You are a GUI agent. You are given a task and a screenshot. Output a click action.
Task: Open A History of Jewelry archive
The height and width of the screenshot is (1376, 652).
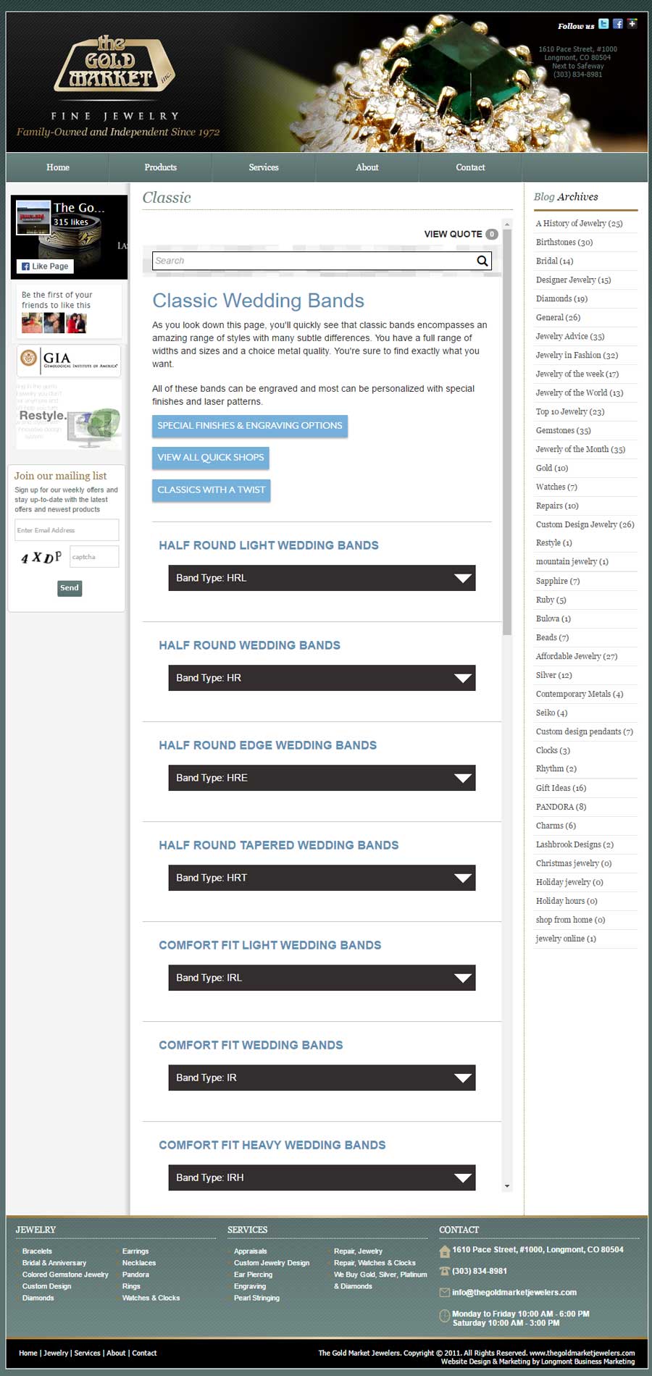(x=579, y=223)
